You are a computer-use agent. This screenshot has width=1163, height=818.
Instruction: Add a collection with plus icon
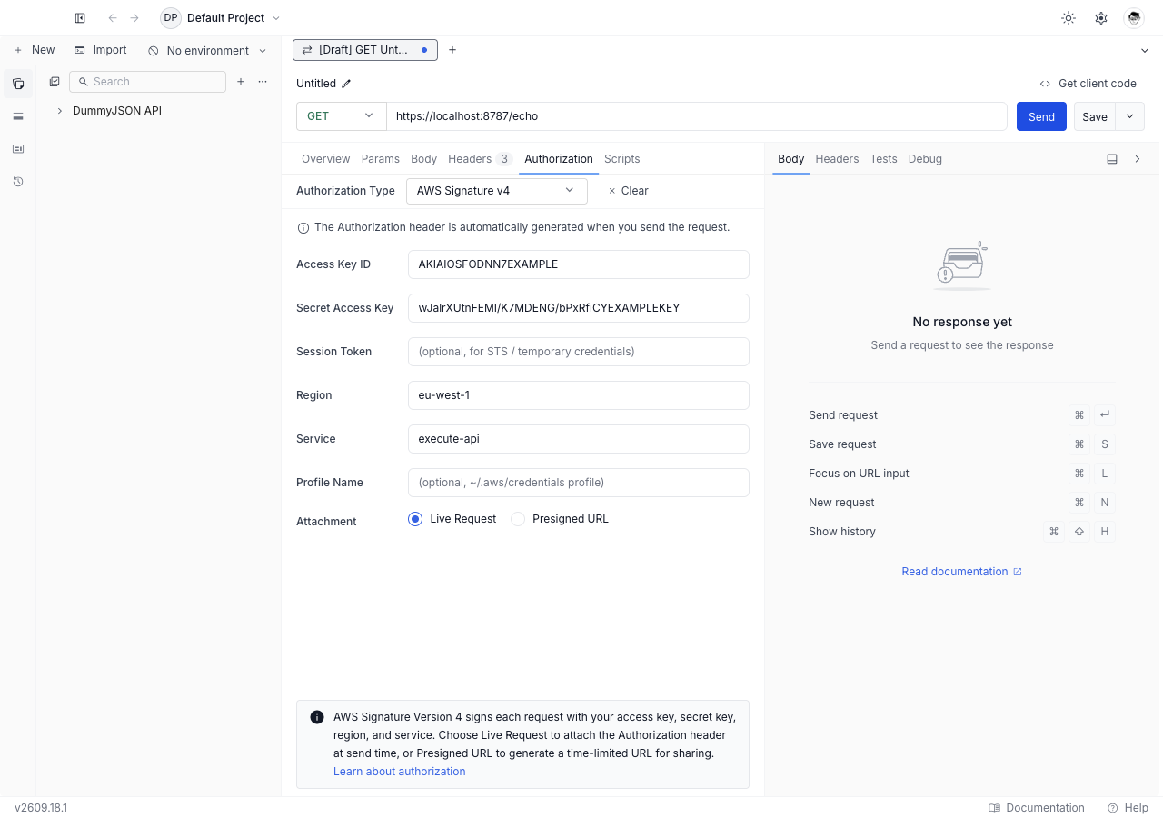point(241,82)
